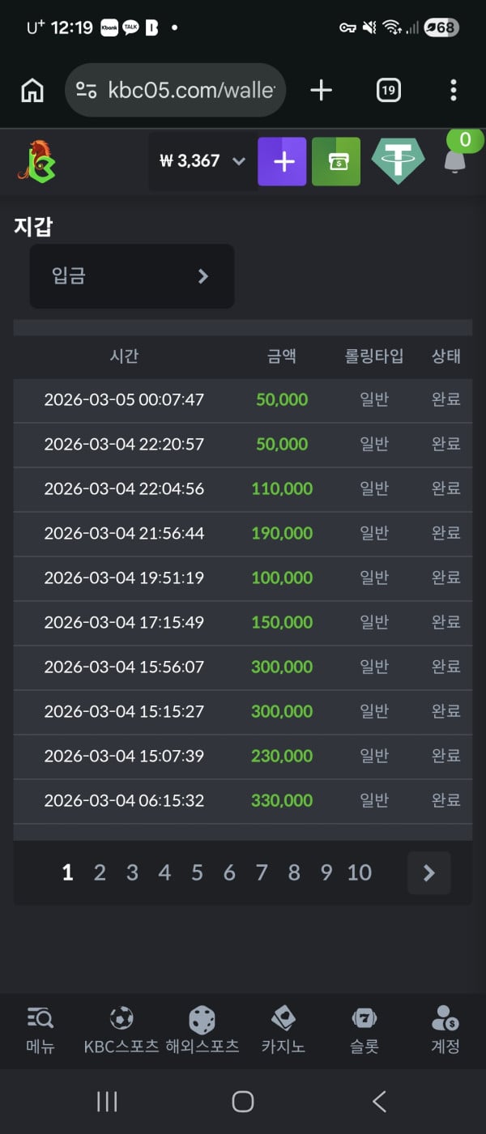Viewport: 486px width, 1134px height.
Task: Open the 슬롯 tab
Action: [x=364, y=1030]
